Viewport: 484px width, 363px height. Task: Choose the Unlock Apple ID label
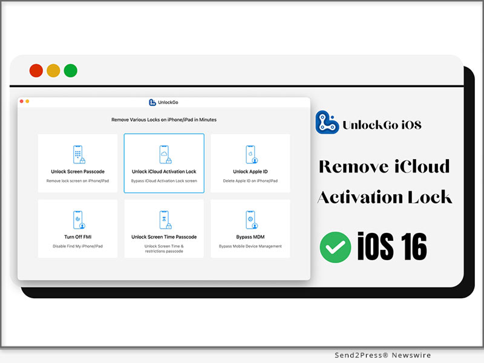[250, 172]
